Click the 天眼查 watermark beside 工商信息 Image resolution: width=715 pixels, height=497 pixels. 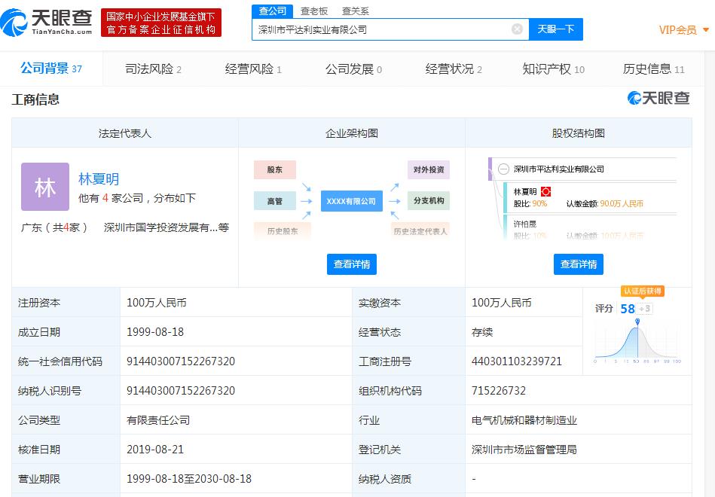pos(658,99)
